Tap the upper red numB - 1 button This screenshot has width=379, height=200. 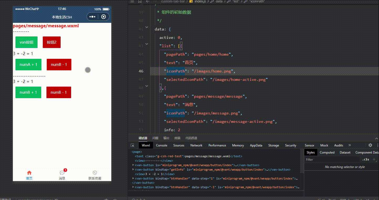tap(59, 65)
